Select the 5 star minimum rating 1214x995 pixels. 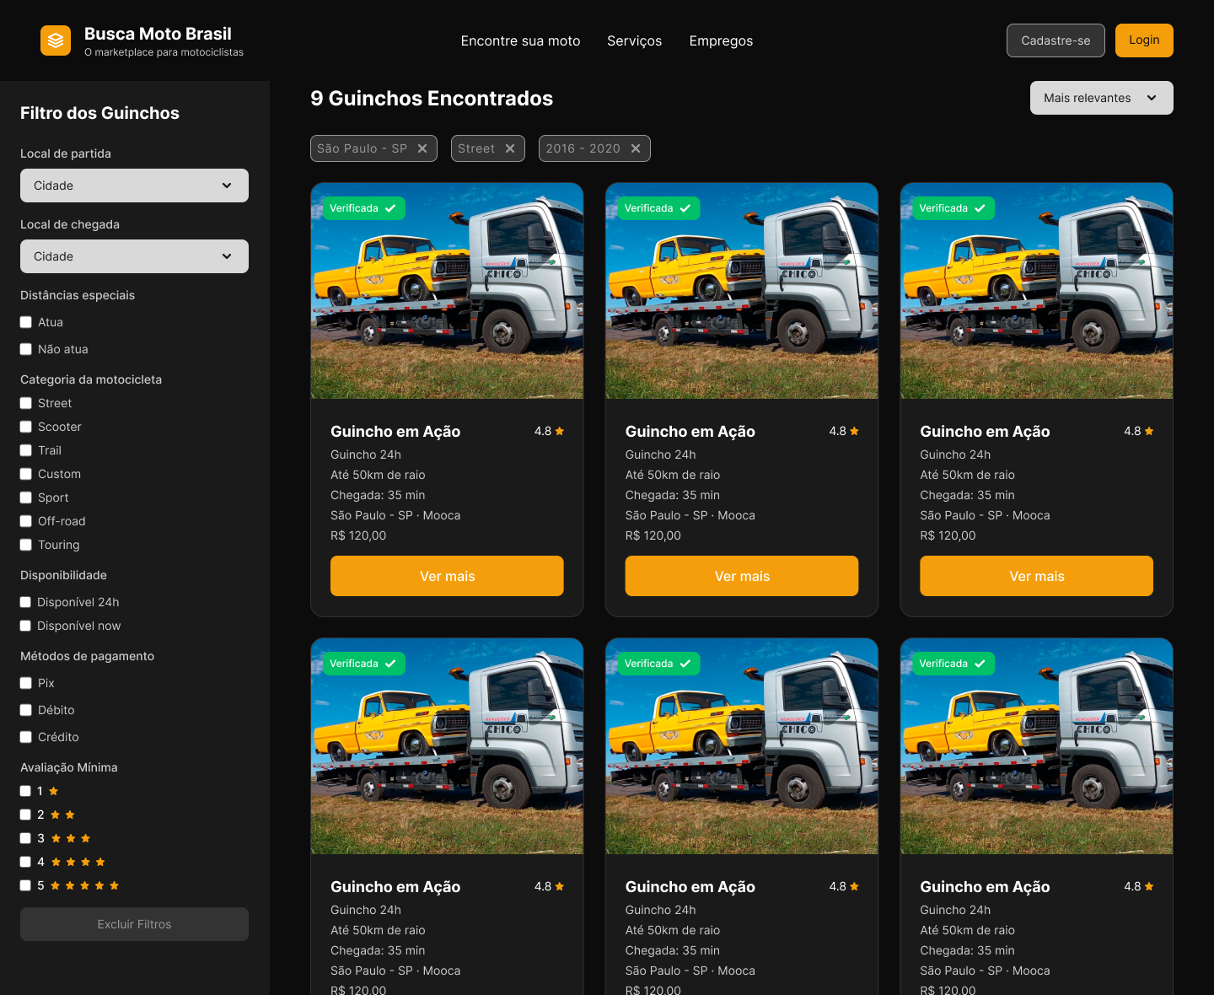pyautogui.click(x=25, y=885)
